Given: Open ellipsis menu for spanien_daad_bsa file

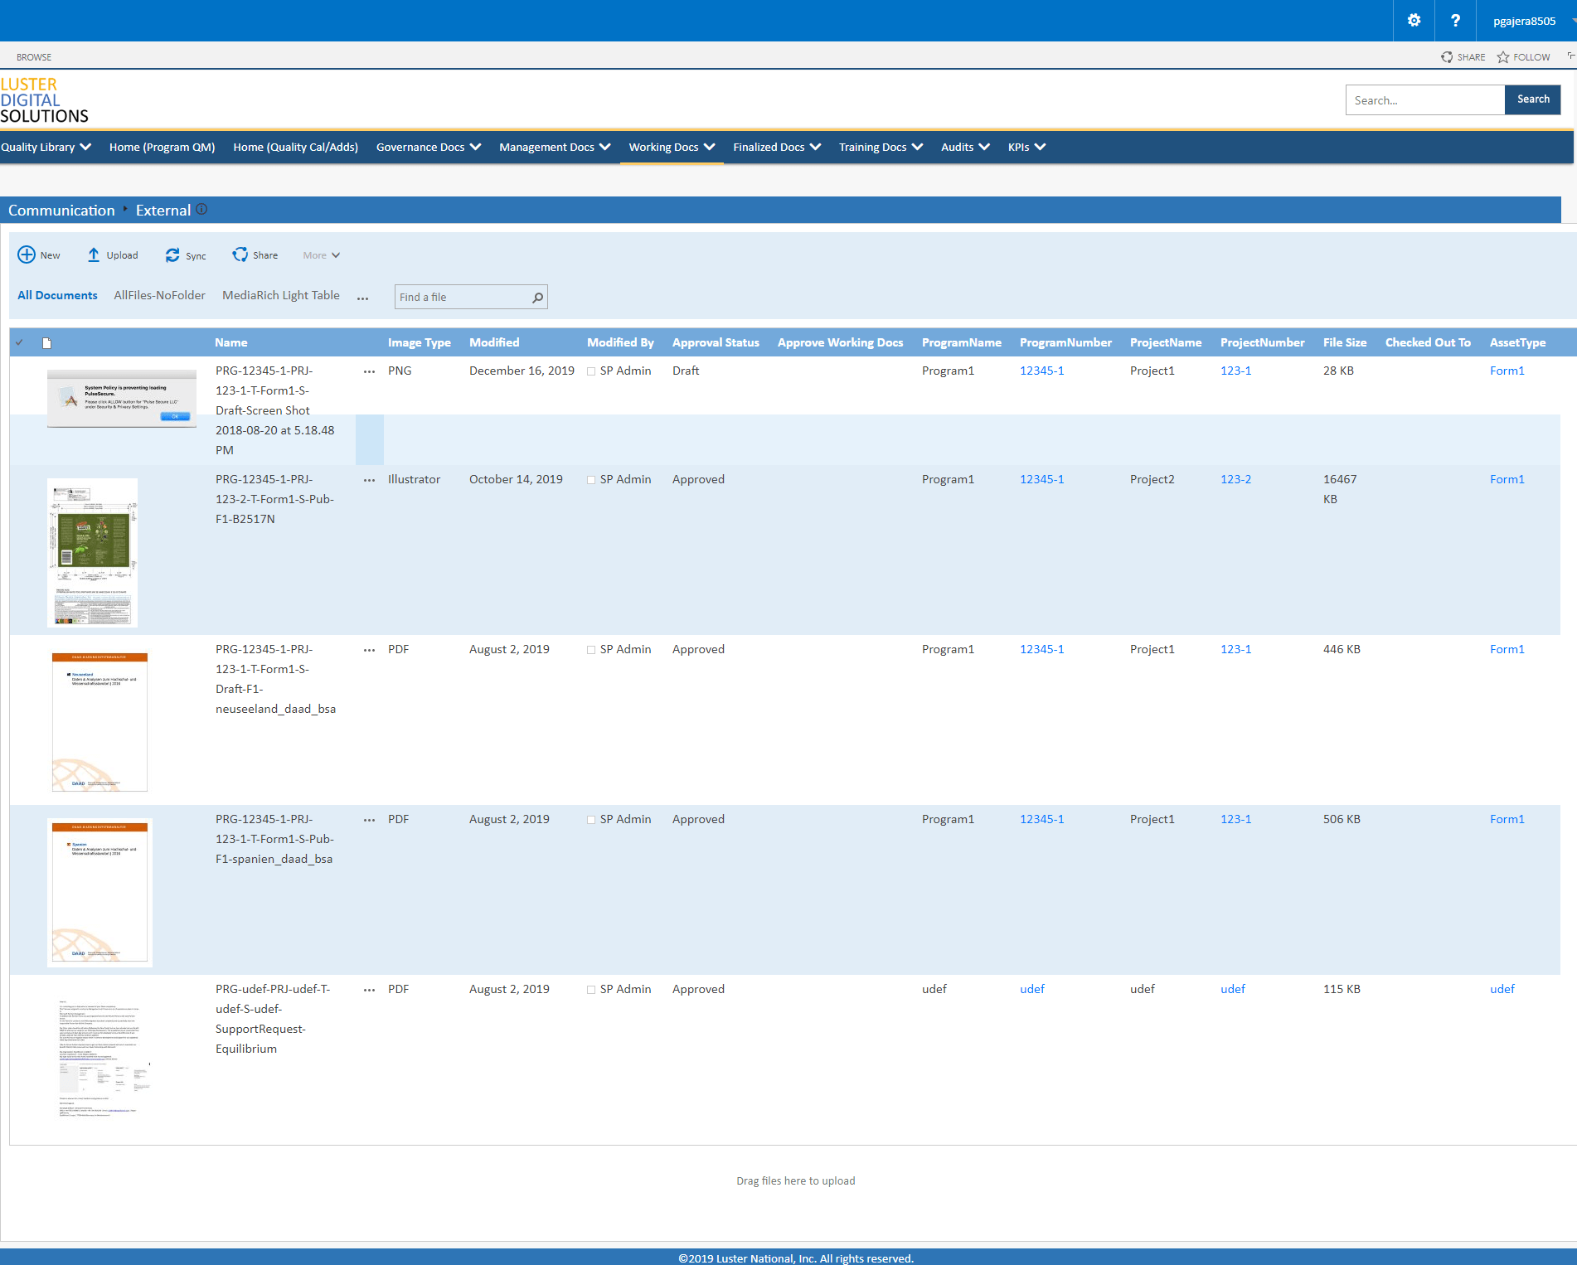Looking at the screenshot, I should pyautogui.click(x=370, y=820).
